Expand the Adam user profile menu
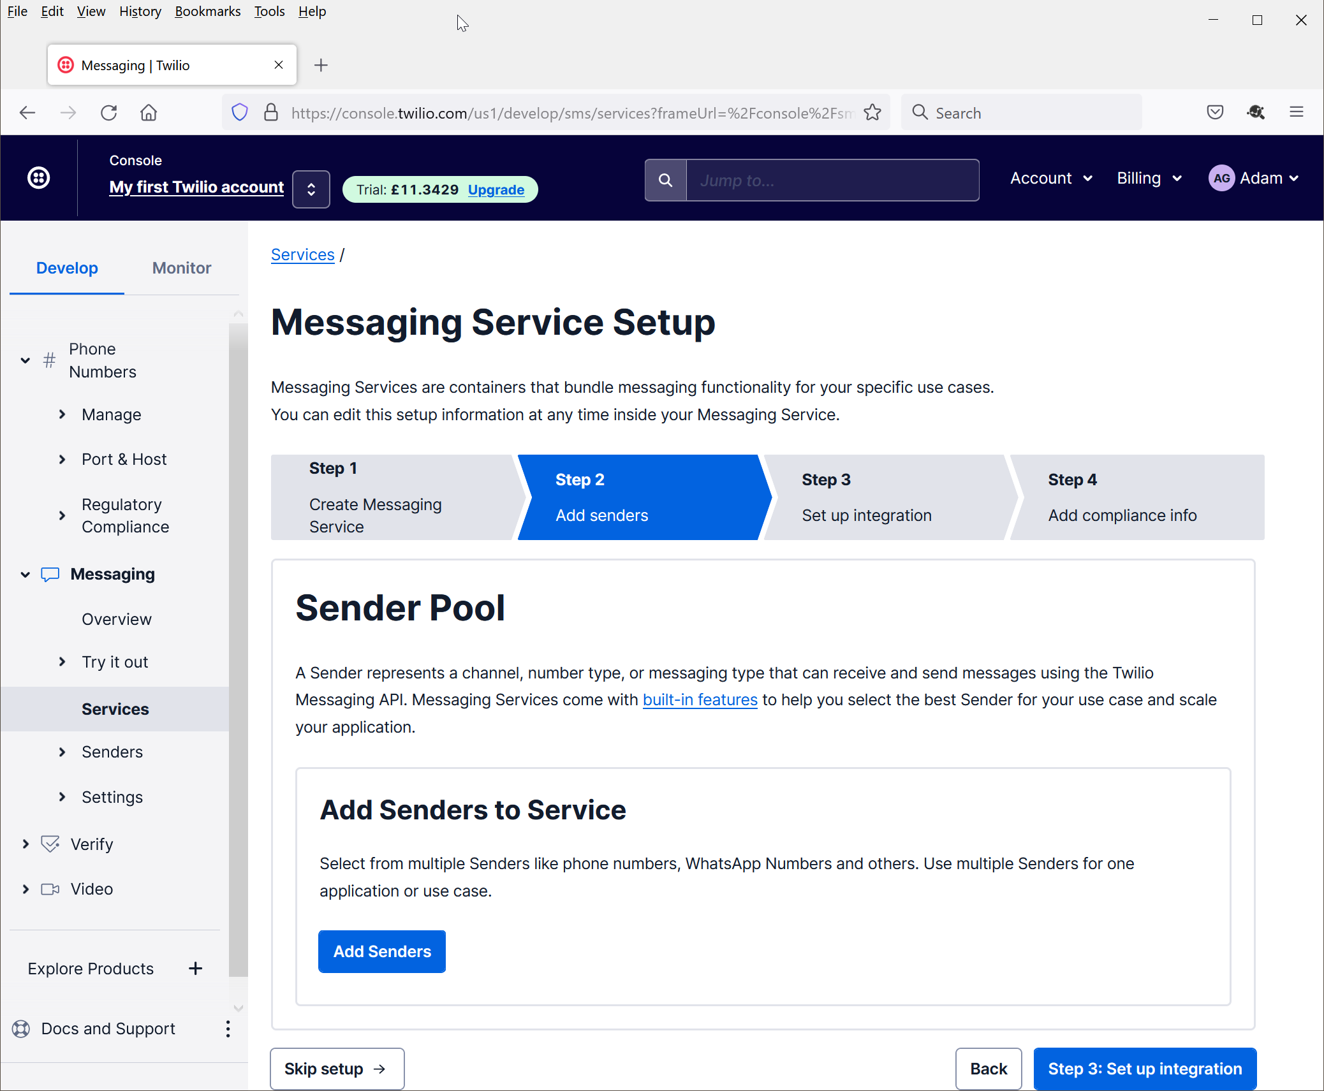This screenshot has height=1091, width=1324. pyautogui.click(x=1254, y=179)
